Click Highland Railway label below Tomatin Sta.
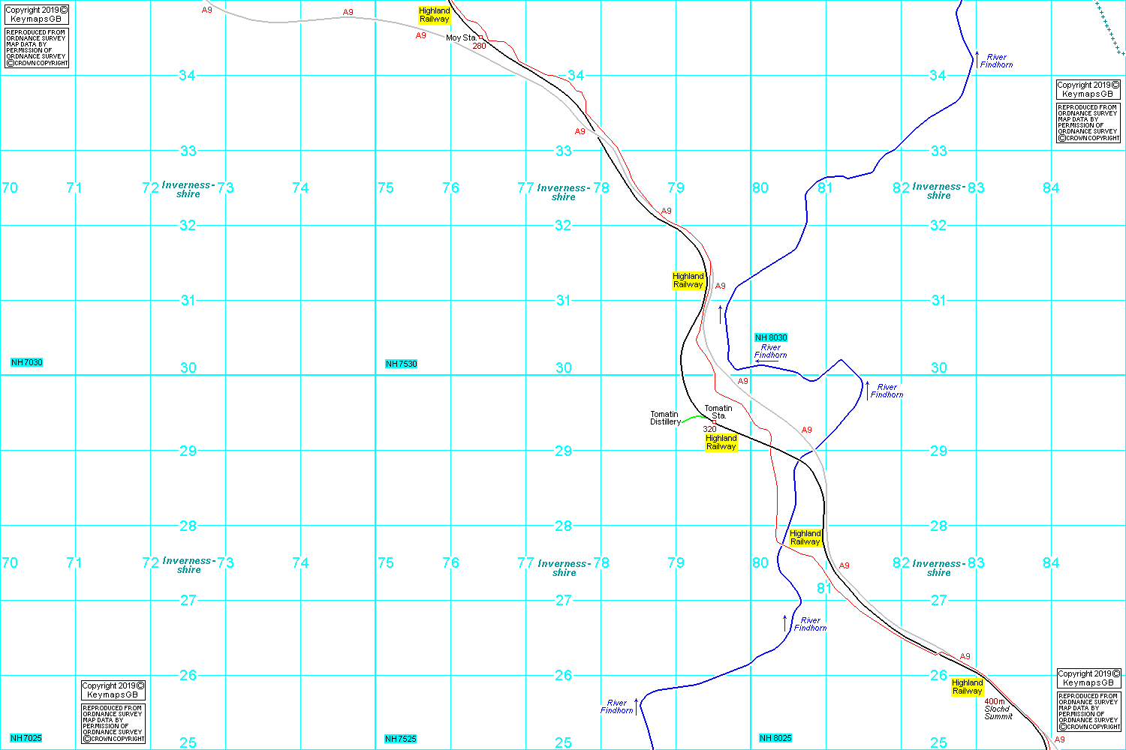 [x=721, y=442]
